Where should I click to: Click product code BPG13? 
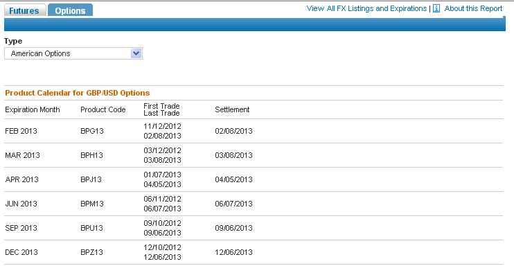point(92,131)
